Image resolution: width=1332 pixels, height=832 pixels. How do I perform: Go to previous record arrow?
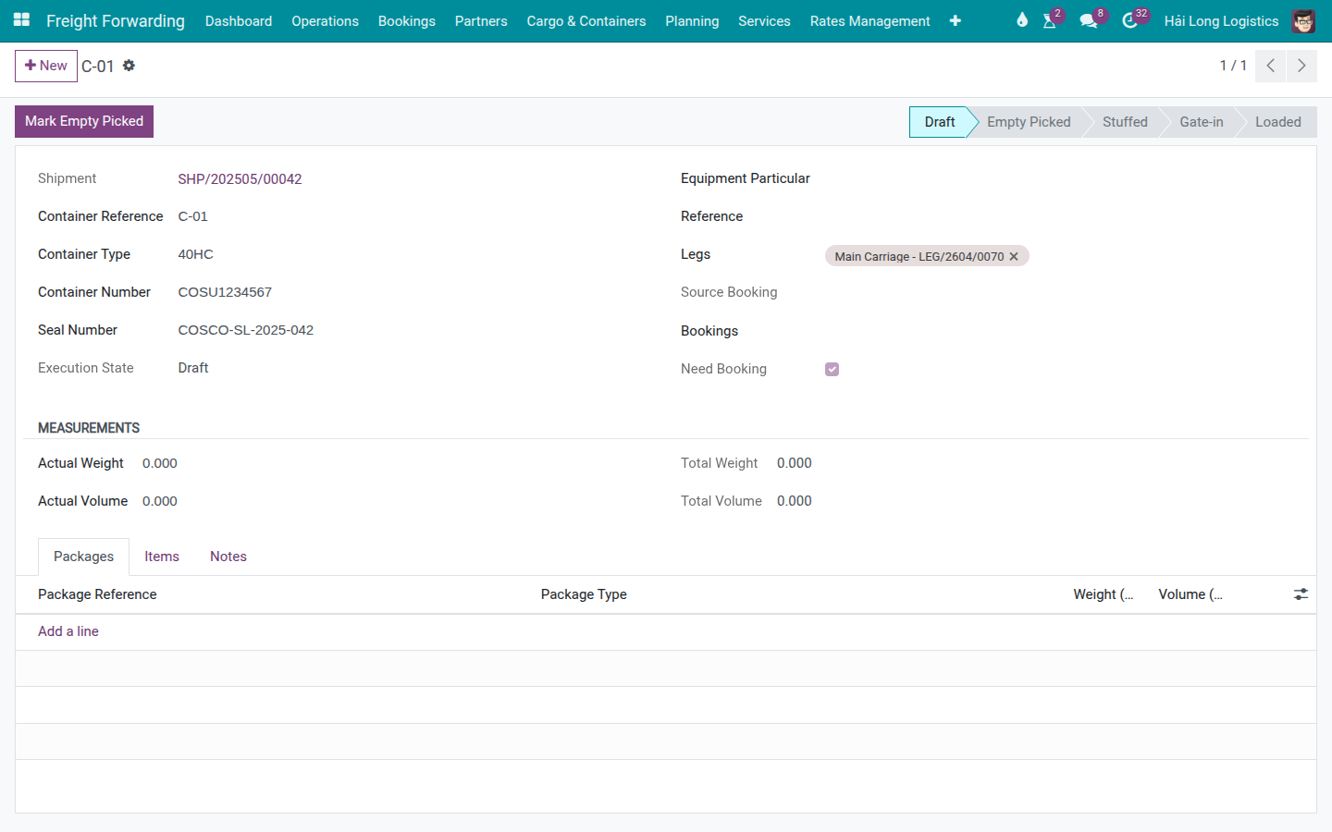(x=1270, y=66)
